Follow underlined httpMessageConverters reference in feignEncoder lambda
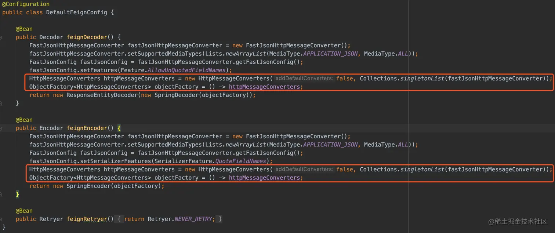The height and width of the screenshot is (233, 555). tap(264, 178)
